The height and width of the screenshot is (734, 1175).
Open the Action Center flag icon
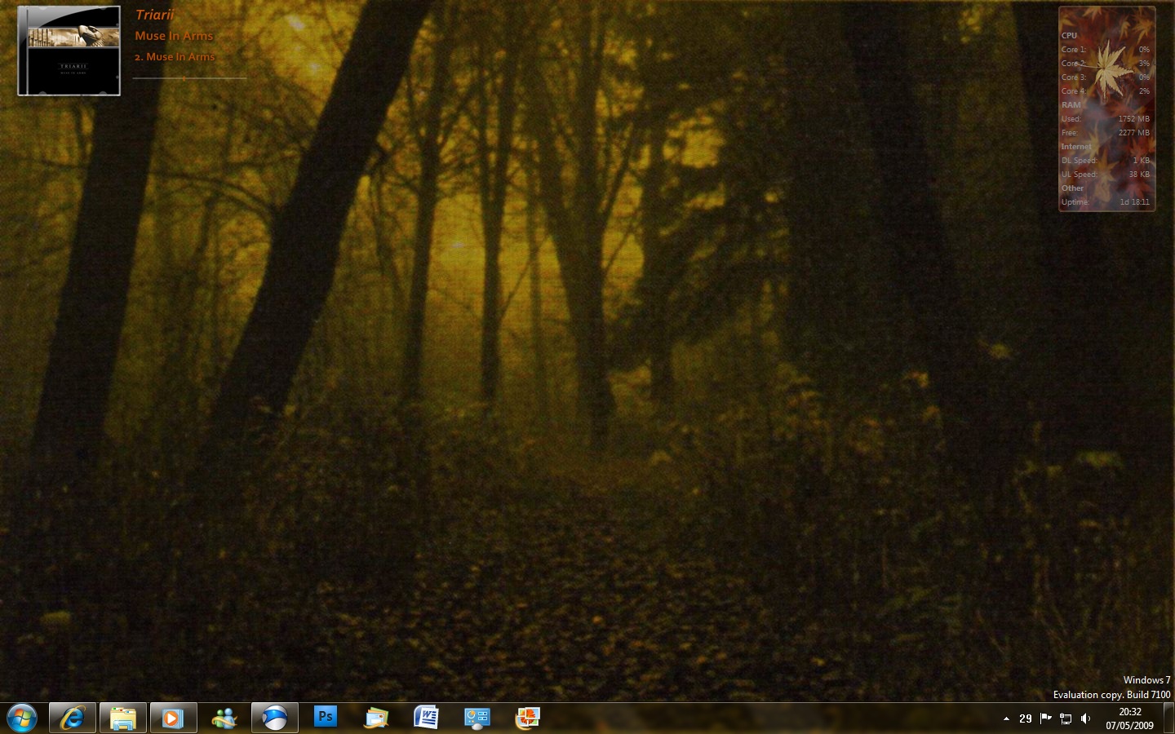(1045, 719)
